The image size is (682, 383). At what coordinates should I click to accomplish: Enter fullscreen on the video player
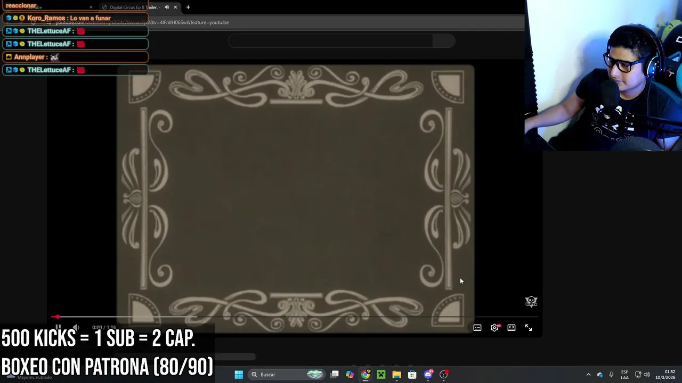[x=529, y=328]
